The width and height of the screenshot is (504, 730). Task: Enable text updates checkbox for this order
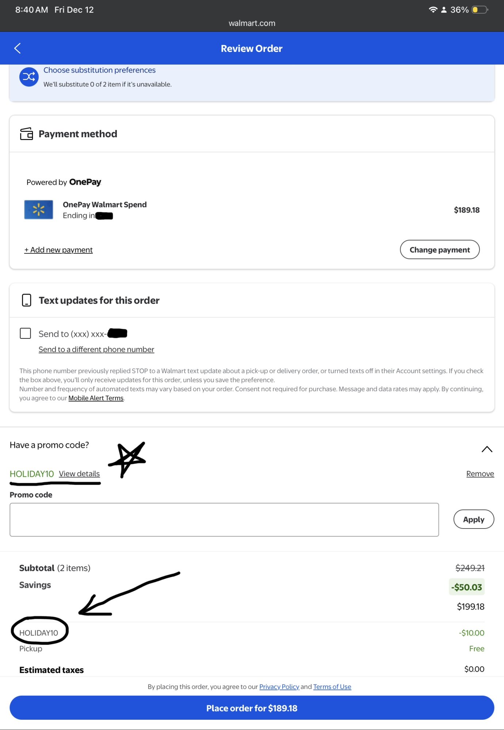point(25,333)
